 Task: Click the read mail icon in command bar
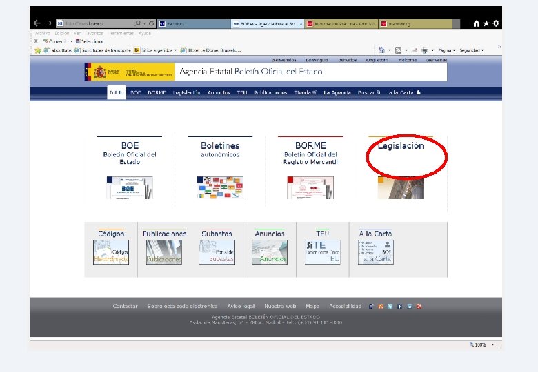tap(414, 50)
